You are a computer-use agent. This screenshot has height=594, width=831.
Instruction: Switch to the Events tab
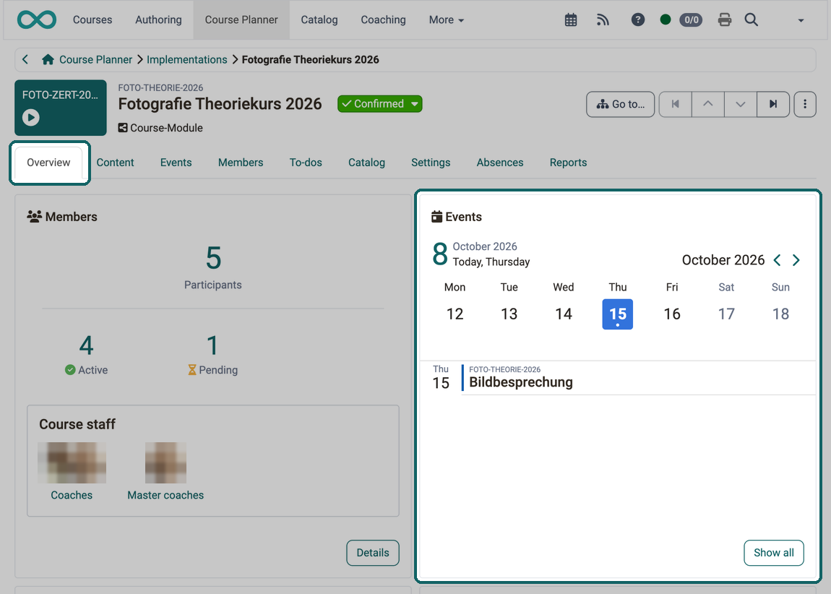[176, 163]
